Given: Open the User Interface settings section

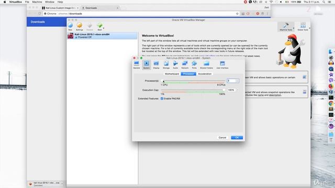Looking at the screenshot, I should 222,65.
